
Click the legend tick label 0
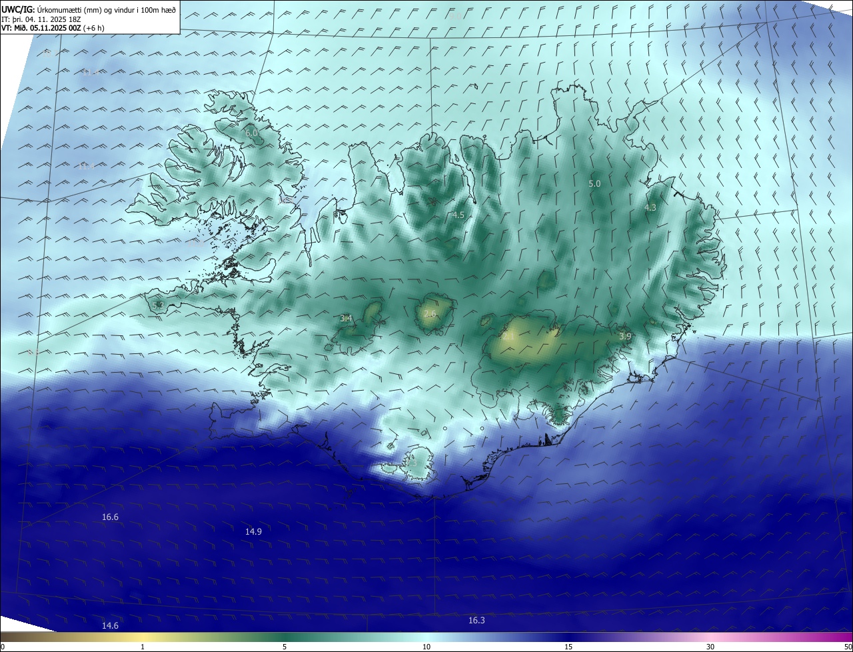(3, 647)
